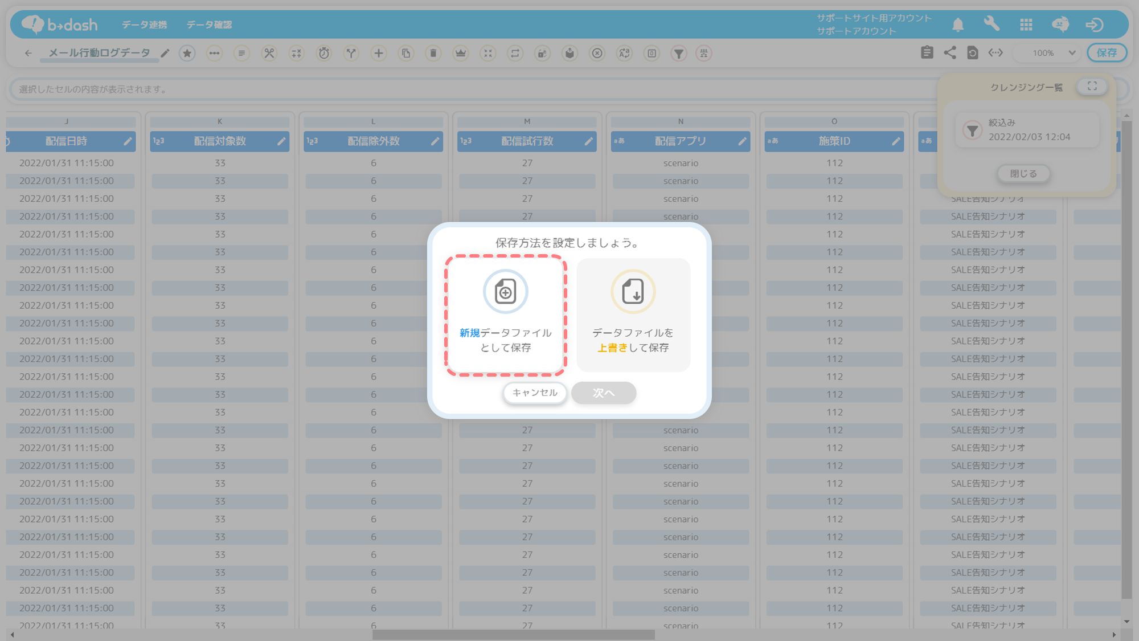Click the text lines toolbar icon
Viewport: 1139px width, 641px height.
tap(241, 53)
